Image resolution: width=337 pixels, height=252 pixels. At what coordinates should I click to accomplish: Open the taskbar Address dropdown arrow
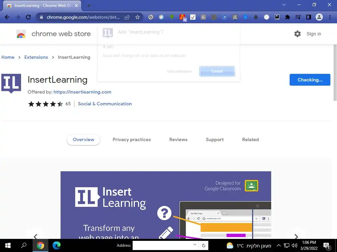pos(194,244)
